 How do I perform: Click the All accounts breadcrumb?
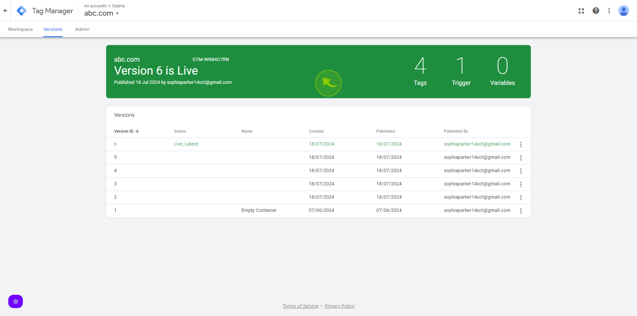point(96,6)
